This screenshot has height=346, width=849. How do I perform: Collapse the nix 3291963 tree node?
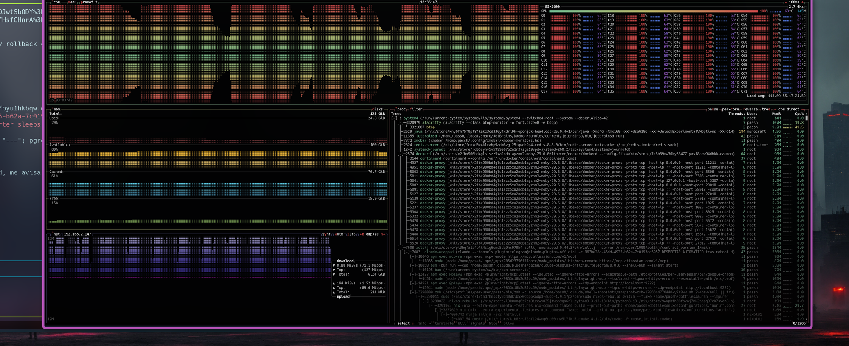coord(432,305)
